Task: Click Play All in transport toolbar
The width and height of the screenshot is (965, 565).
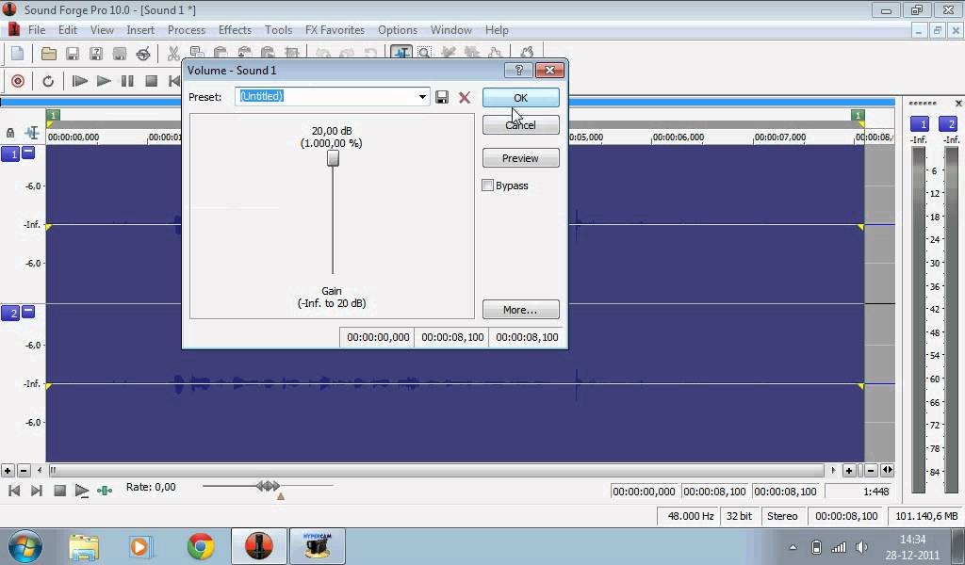Action: [79, 81]
